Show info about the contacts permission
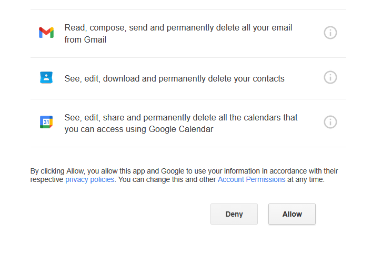Image resolution: width=382 pixels, height=264 pixels. tap(330, 77)
